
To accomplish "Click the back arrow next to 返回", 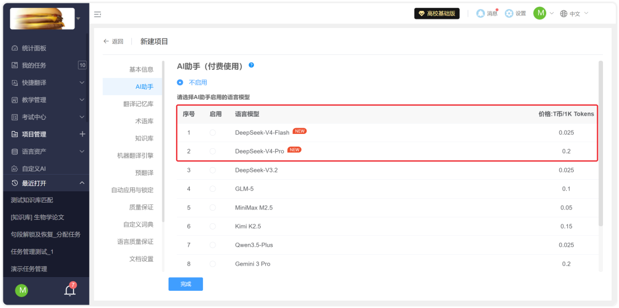I will 106,41.
